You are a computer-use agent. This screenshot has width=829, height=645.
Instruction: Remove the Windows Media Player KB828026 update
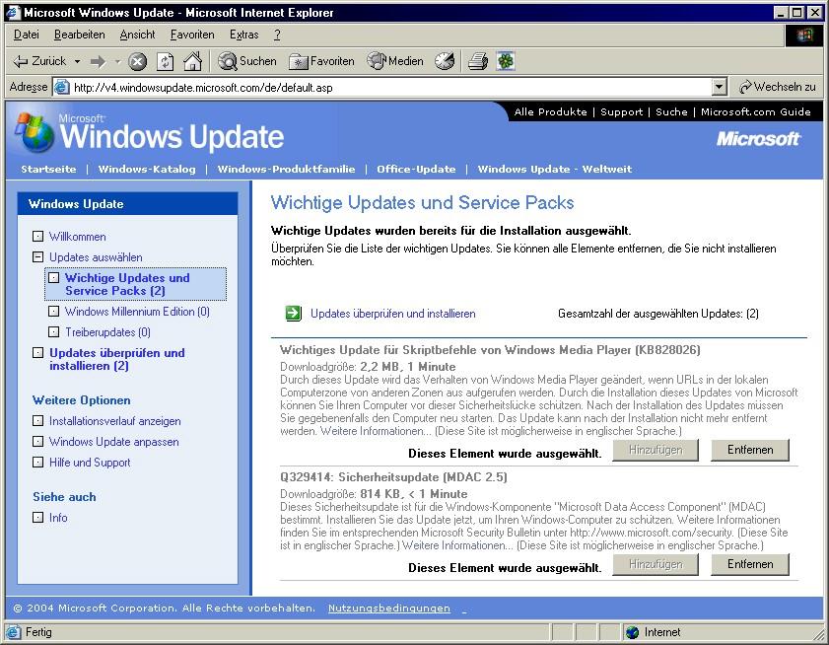tap(749, 450)
